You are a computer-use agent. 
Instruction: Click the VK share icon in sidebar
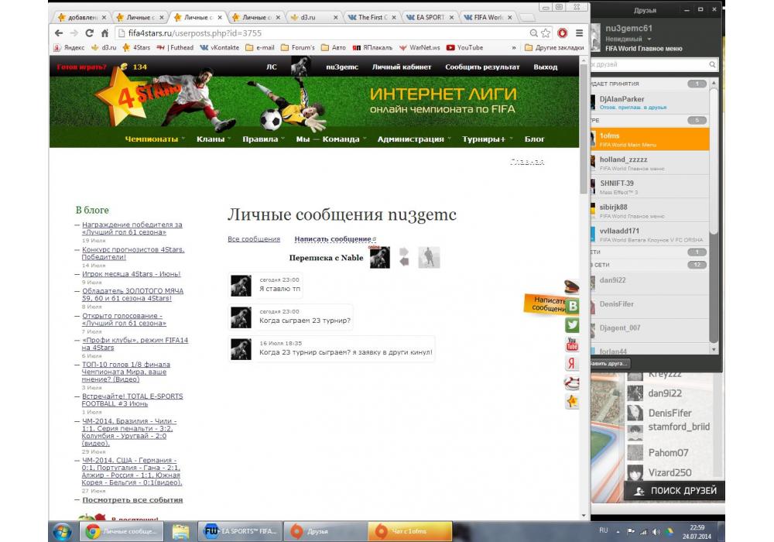[x=573, y=306]
